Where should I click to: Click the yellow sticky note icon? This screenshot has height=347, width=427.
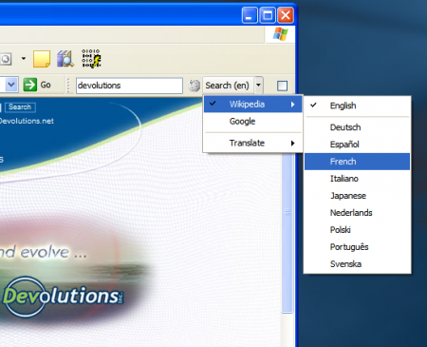pos(42,59)
